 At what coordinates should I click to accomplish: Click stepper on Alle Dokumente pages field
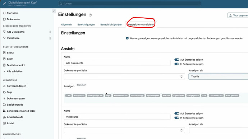click(x=182, y=77)
